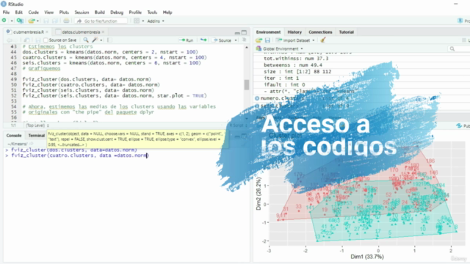Screen dimensions: 470x264
Task: Save the current document from the main toolbar
Action: [x=46, y=21]
